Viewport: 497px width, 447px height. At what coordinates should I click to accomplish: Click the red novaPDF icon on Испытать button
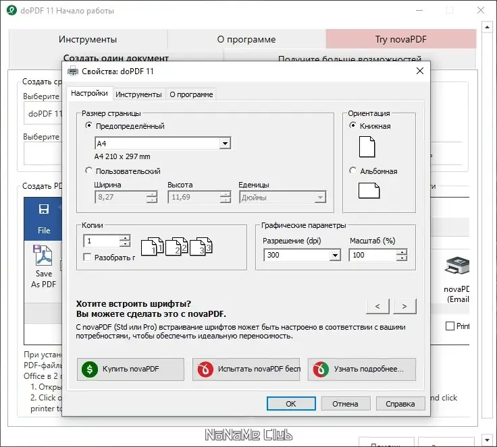[205, 369]
